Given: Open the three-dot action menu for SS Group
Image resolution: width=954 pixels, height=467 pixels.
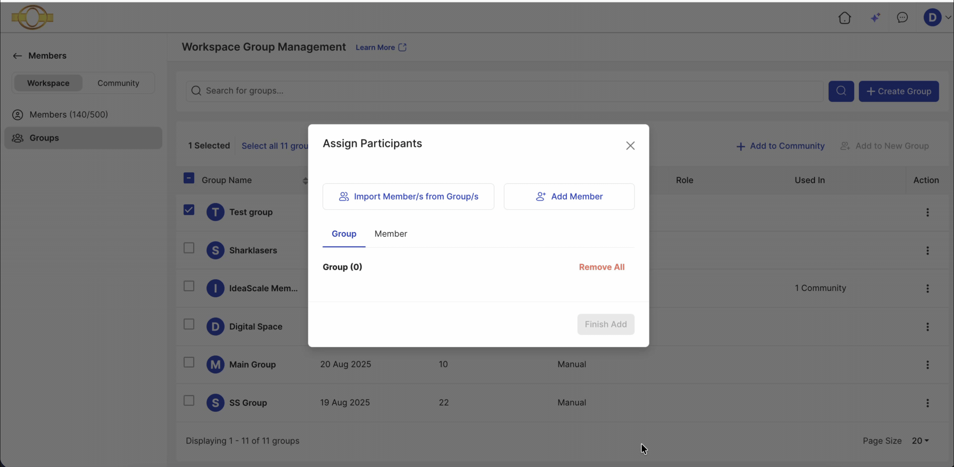Looking at the screenshot, I should [x=927, y=403].
